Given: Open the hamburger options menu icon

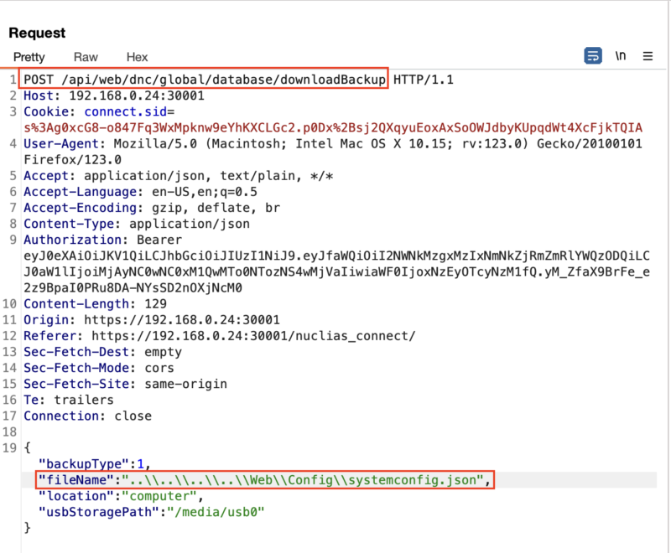Looking at the screenshot, I should click(x=648, y=56).
